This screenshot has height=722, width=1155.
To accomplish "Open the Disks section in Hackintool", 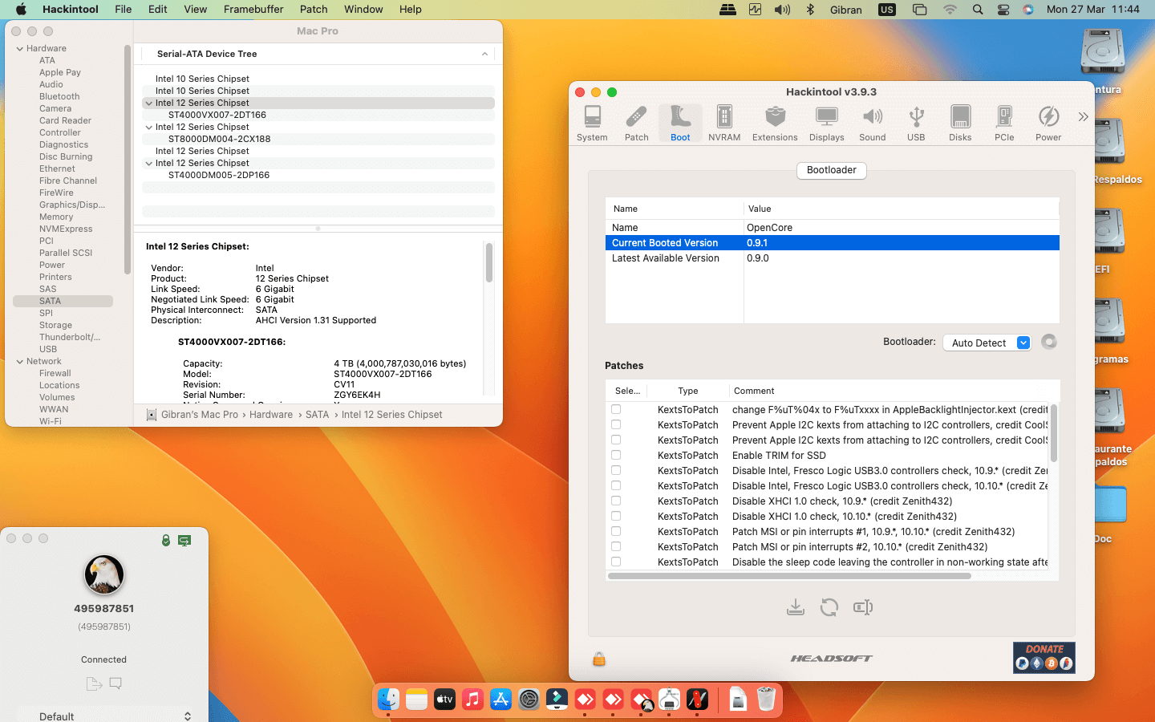I will (x=959, y=124).
